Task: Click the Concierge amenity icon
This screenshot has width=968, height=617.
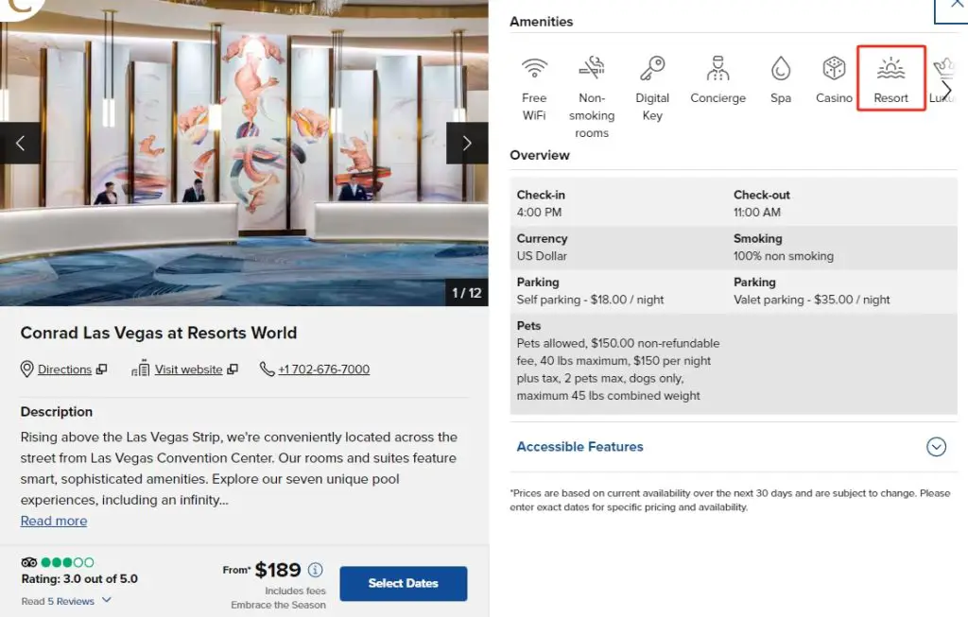Action: 717,68
